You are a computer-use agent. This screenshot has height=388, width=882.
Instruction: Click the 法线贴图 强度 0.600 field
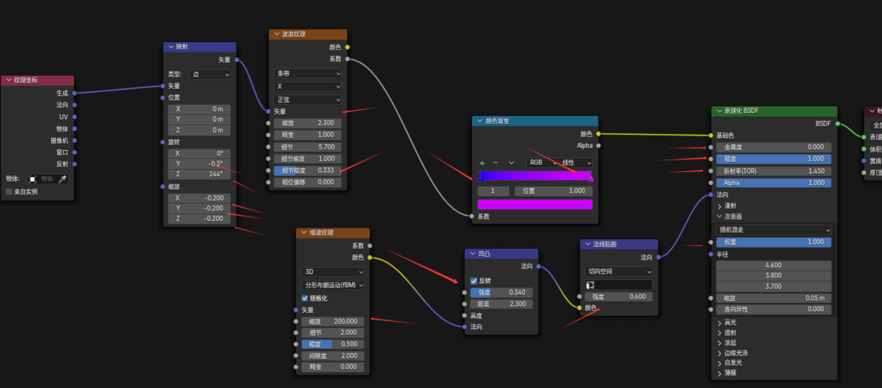click(x=619, y=296)
